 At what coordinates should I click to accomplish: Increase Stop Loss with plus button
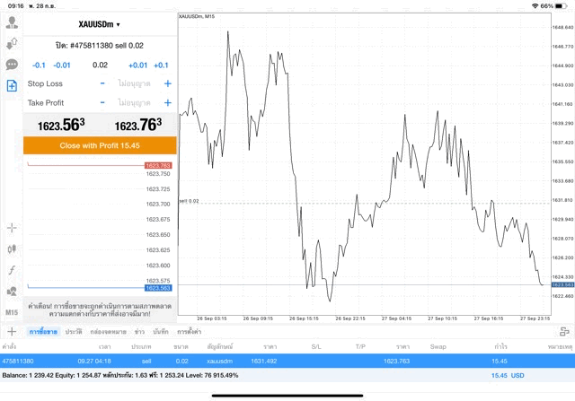click(x=167, y=83)
